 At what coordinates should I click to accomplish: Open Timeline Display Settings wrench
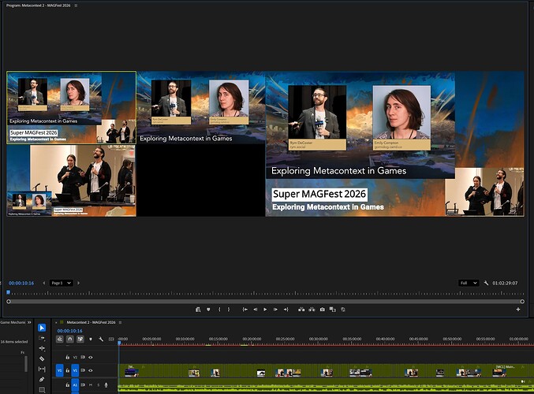pos(101,339)
